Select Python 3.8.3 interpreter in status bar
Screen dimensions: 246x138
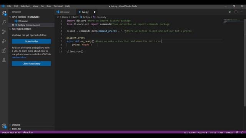[x=11, y=133]
